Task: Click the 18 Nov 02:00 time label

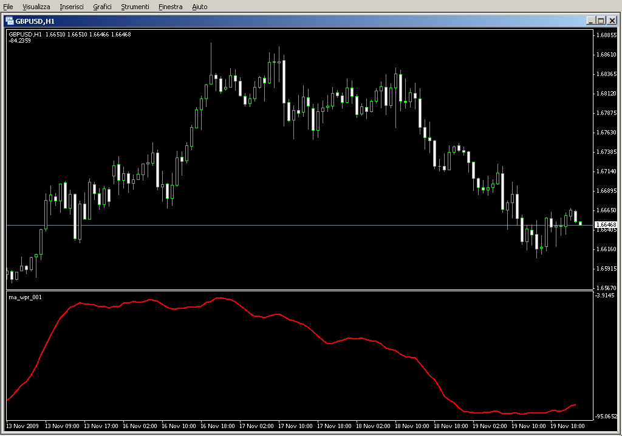Action: click(373, 426)
